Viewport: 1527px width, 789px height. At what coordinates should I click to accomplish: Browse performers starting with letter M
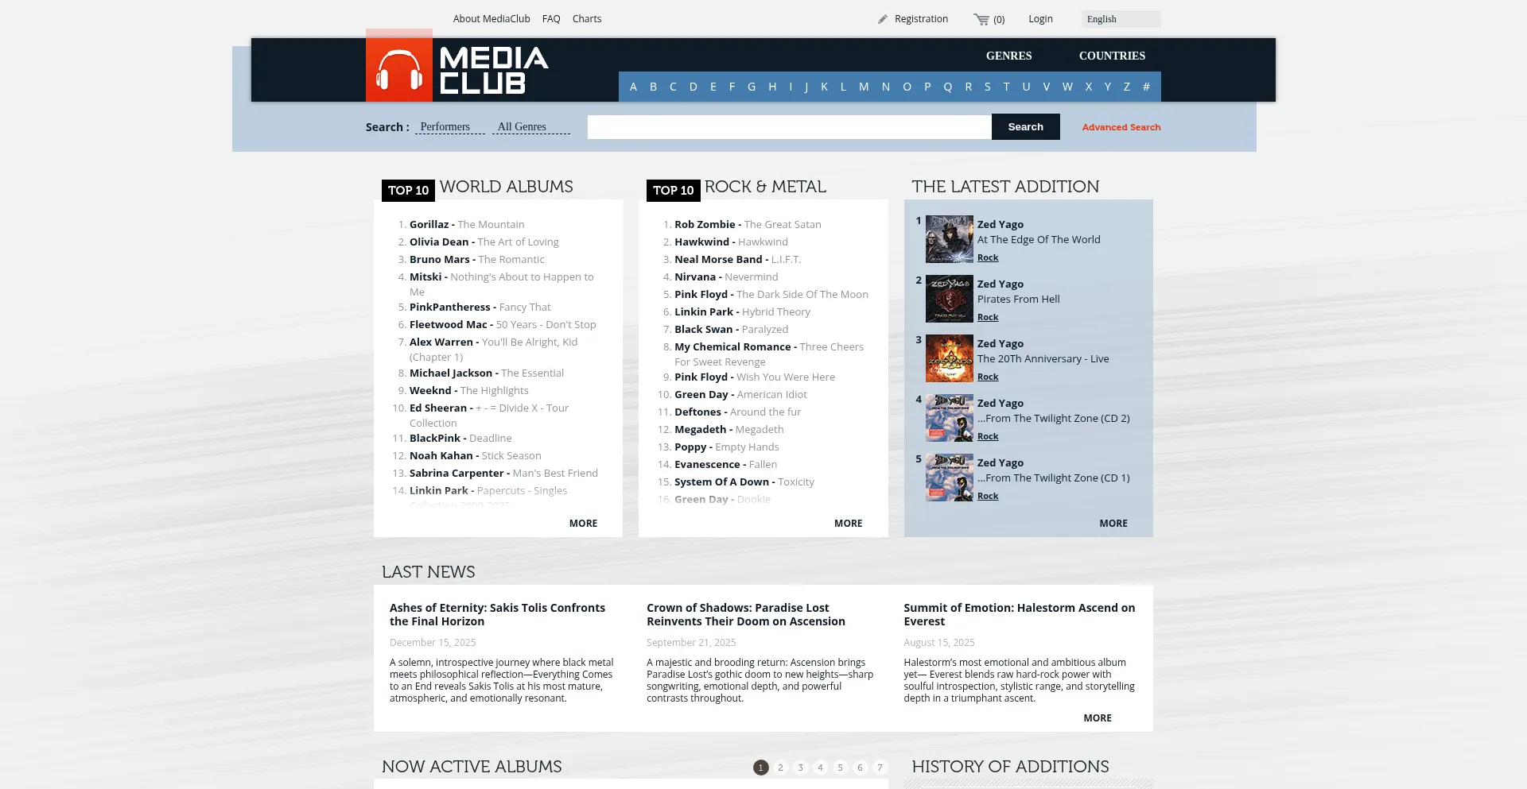864,87
